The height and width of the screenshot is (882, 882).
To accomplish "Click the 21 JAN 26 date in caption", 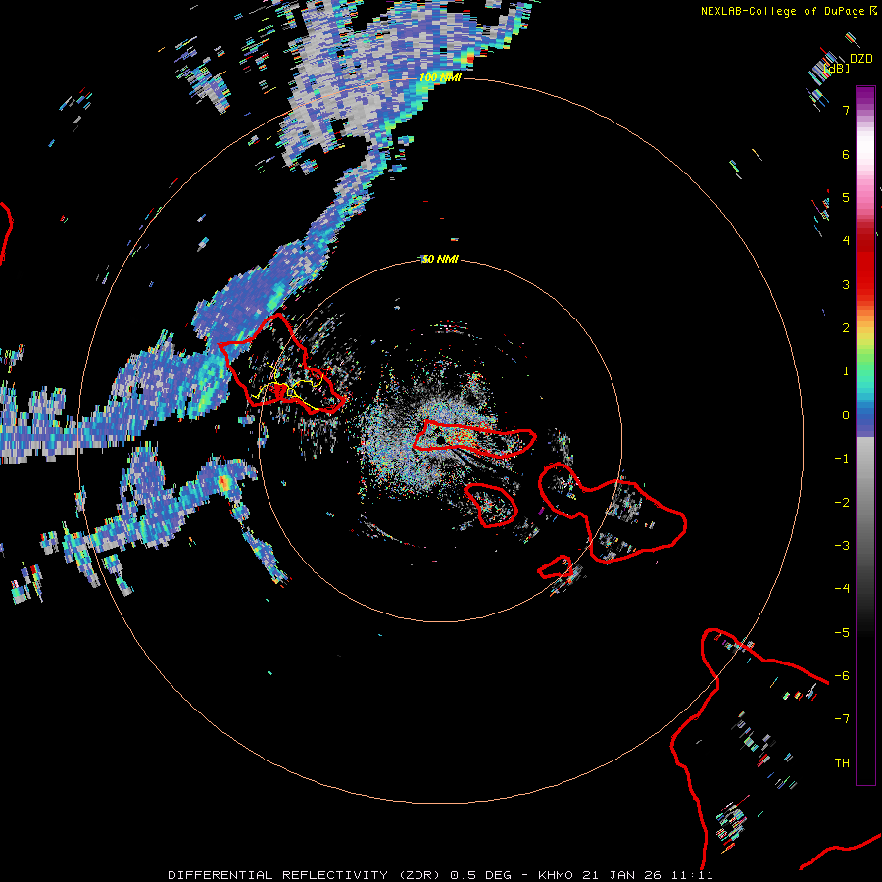I will [x=620, y=875].
